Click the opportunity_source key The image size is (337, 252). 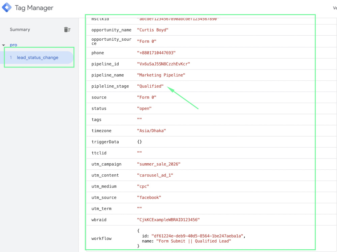tap(111, 41)
